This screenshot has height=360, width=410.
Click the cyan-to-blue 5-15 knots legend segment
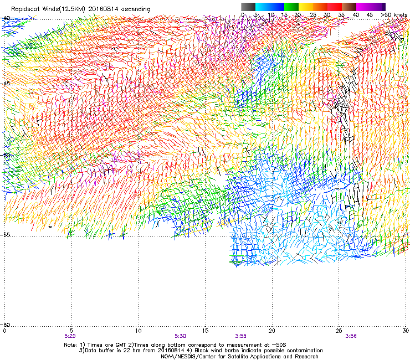coord(270,7)
